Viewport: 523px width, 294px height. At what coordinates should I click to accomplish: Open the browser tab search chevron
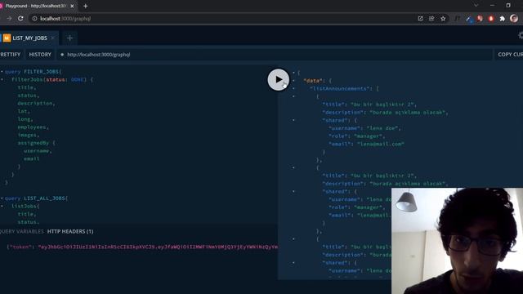[476, 6]
